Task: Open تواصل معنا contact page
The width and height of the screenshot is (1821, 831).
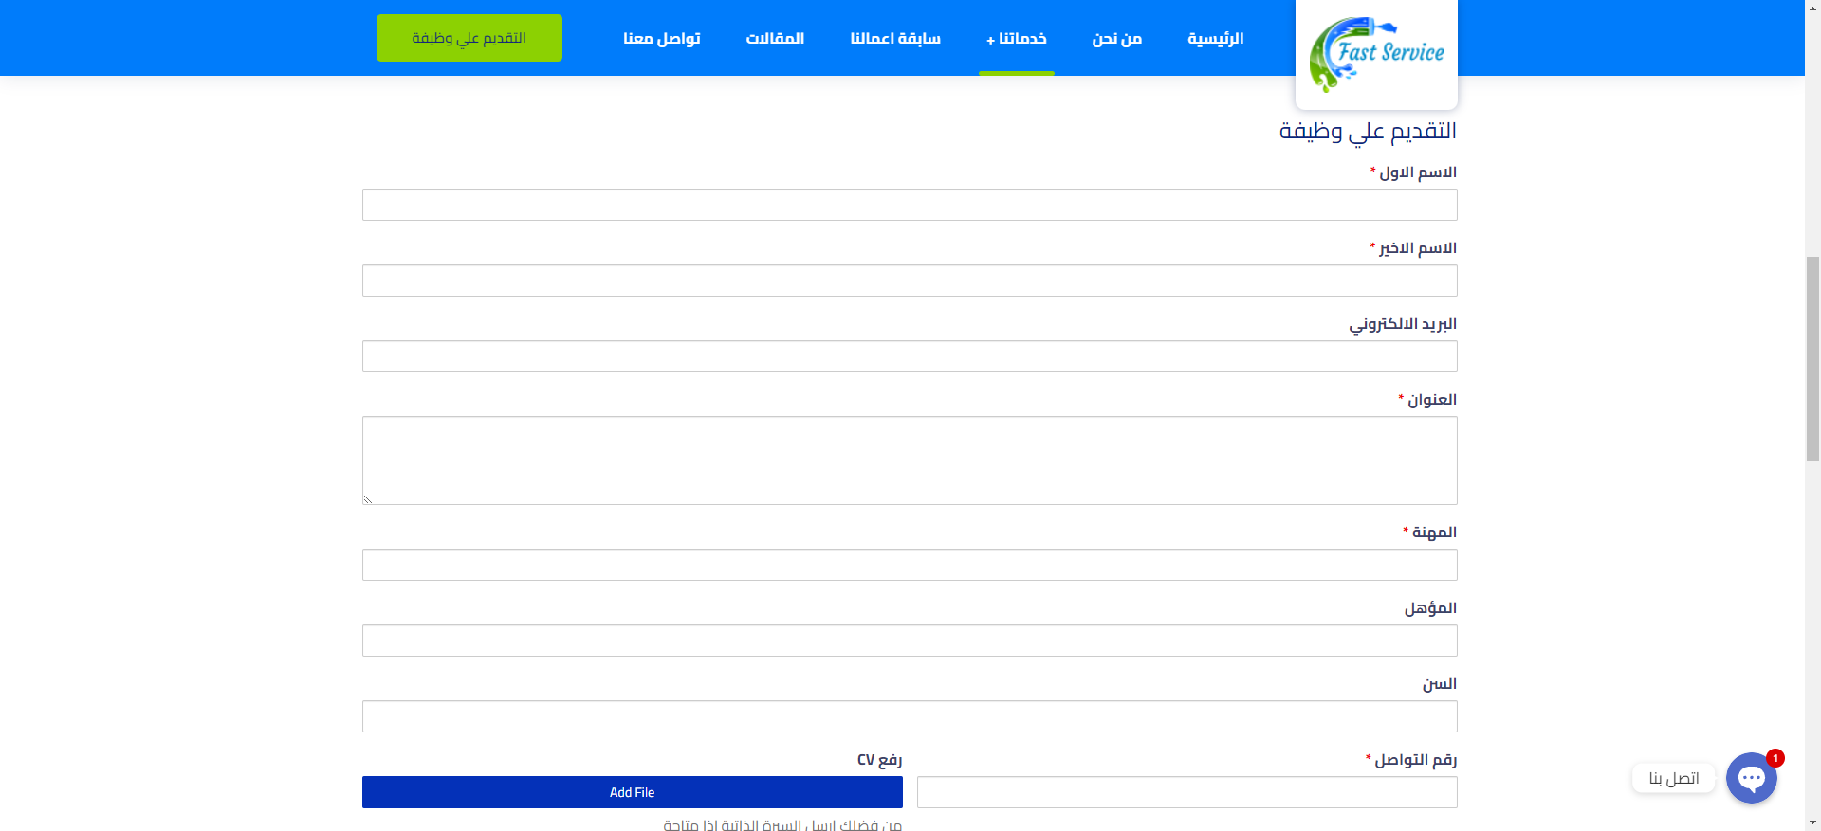Action: coord(661,38)
